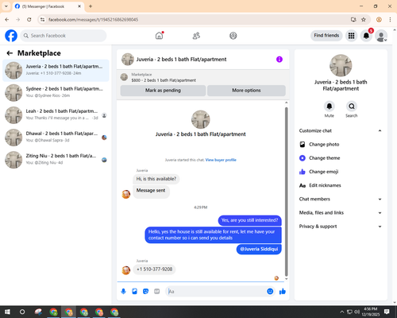This screenshot has width=397, height=318.
Task: Click the @Juveria Siddiqui mention
Action: (259, 249)
